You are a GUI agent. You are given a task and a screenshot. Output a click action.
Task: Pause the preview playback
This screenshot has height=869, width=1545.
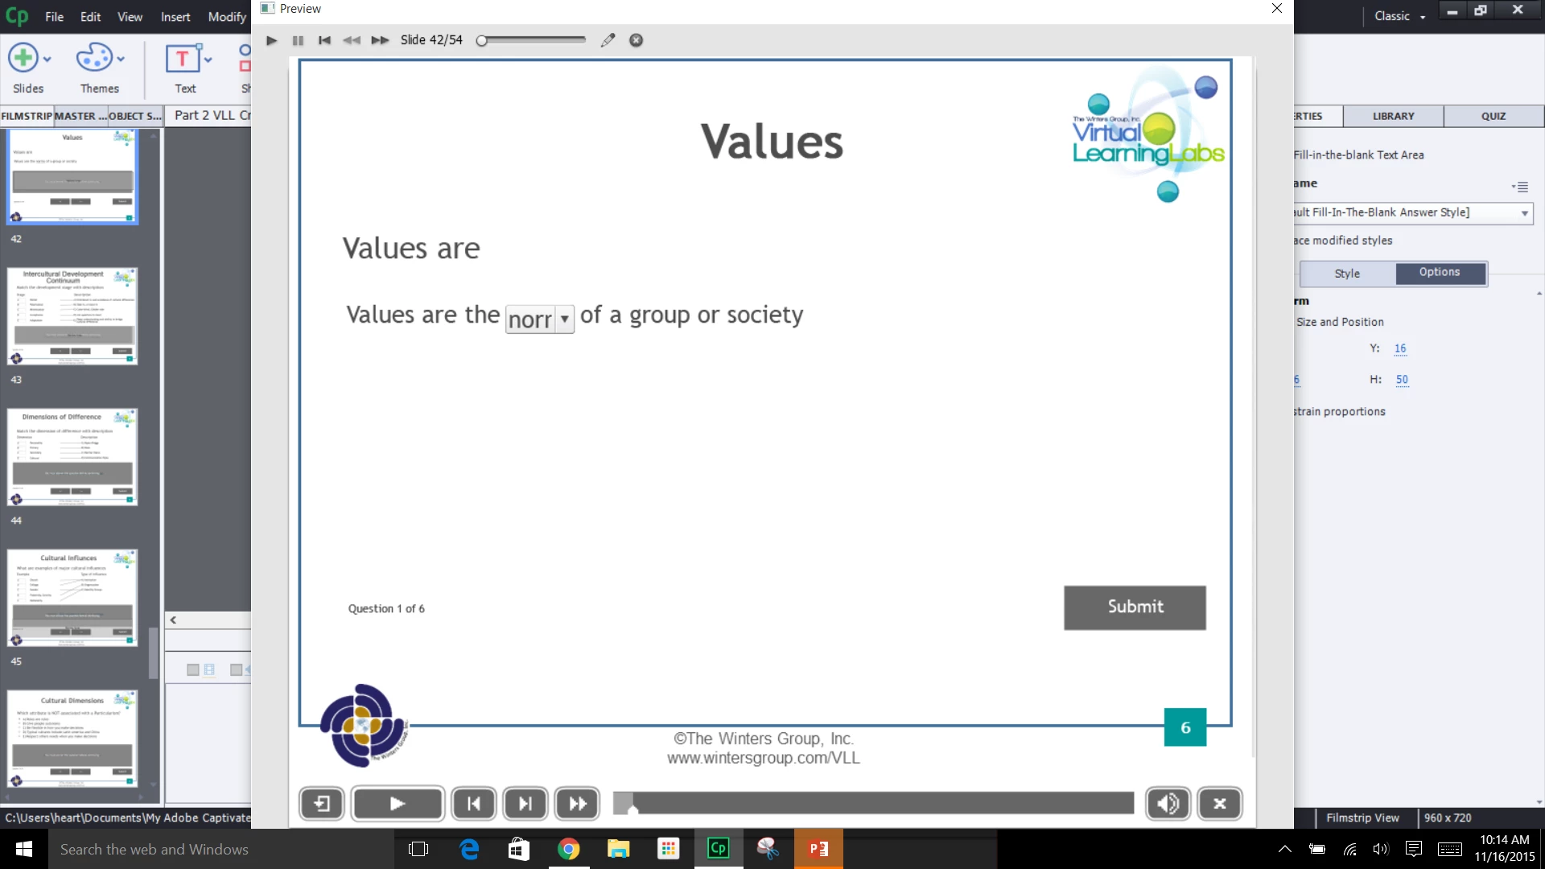(x=298, y=40)
